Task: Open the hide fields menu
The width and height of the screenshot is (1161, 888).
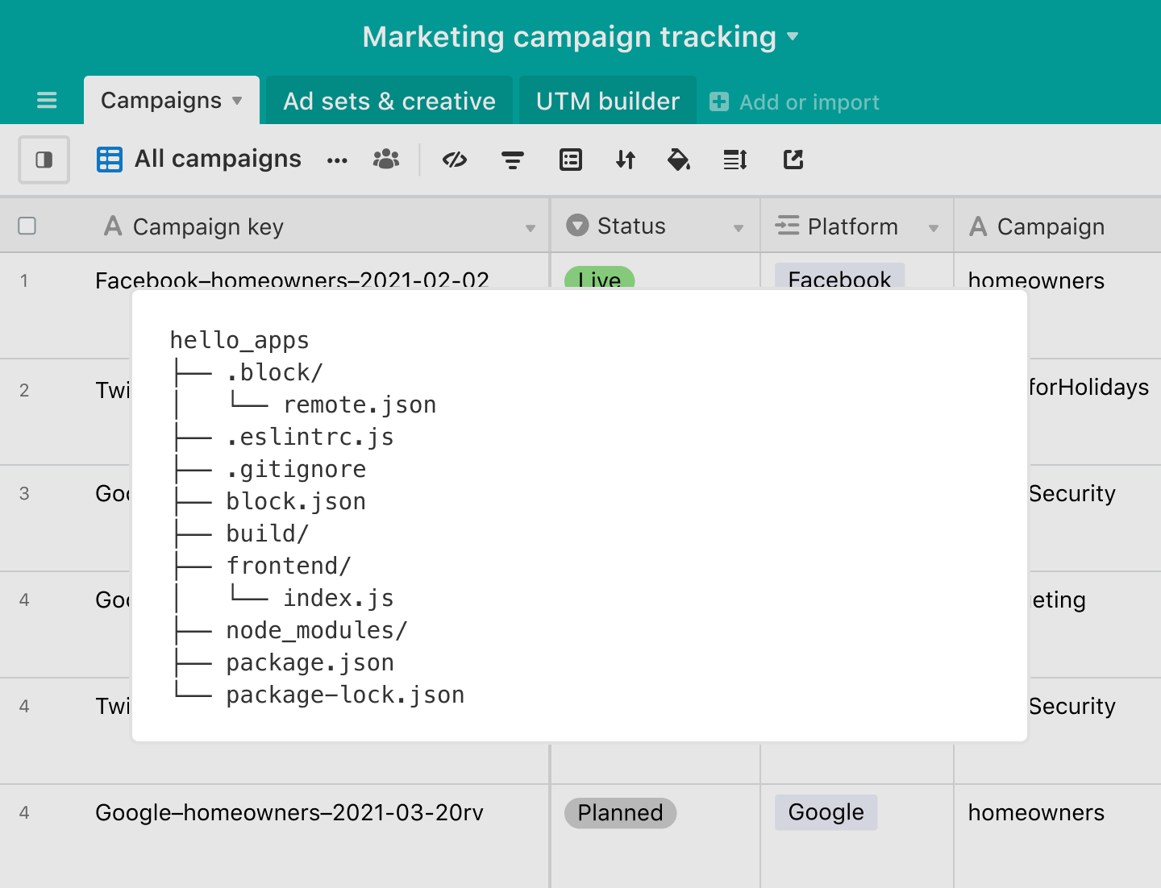Action: [454, 160]
